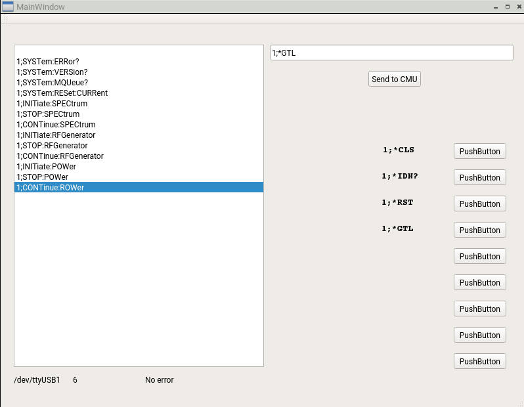This screenshot has height=407, width=524.
Task: Click the 1;*RST label
Action: 397,202
